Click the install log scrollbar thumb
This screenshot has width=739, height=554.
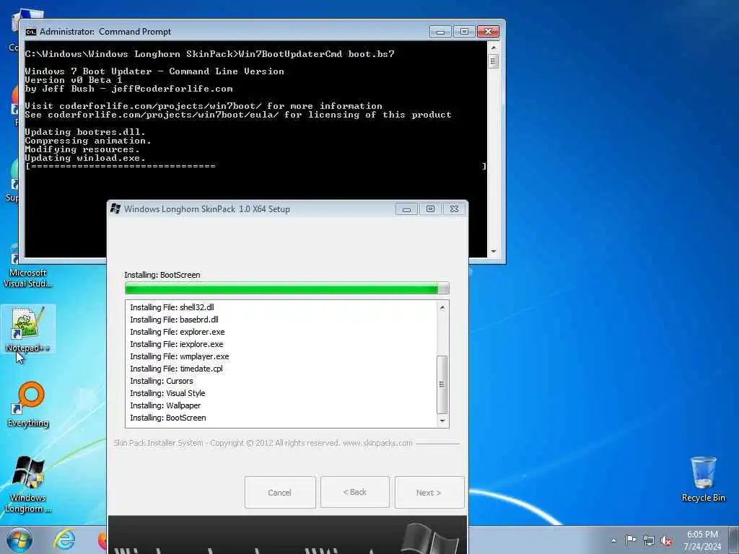click(x=442, y=384)
